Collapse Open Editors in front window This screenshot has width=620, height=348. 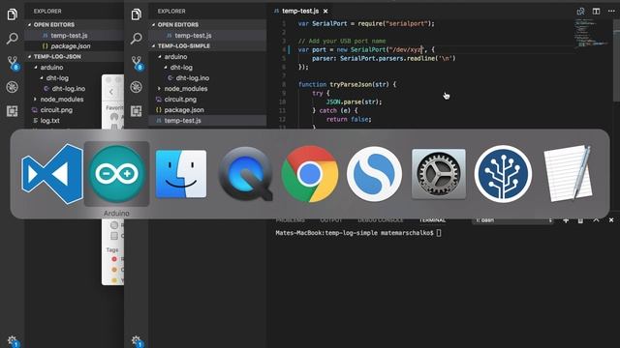coord(153,24)
